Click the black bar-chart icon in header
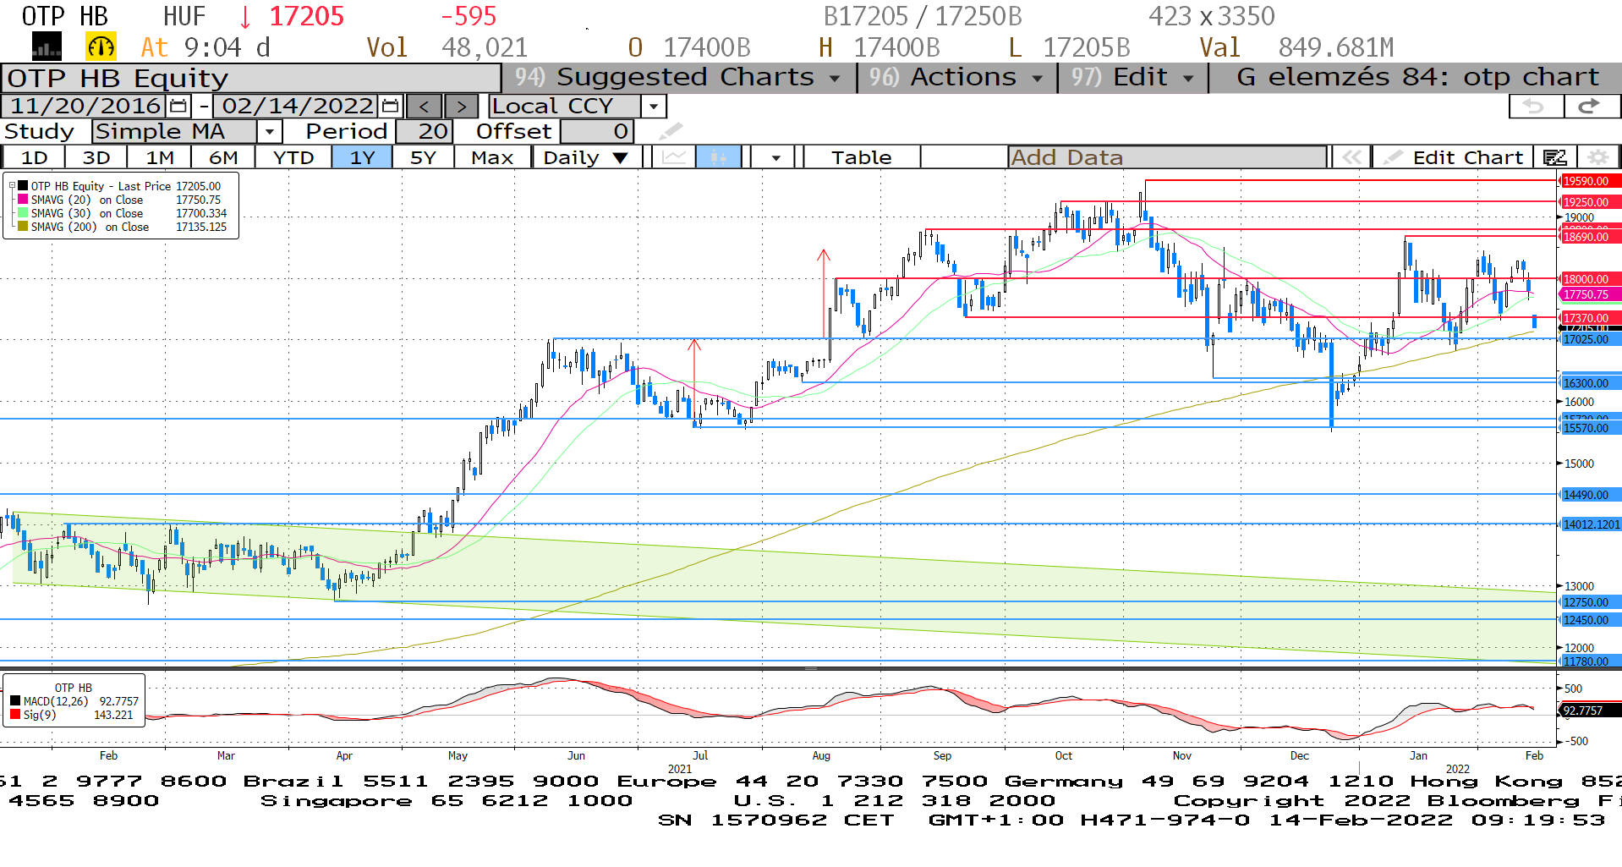Viewport: 1622px width, 867px height. click(x=47, y=47)
